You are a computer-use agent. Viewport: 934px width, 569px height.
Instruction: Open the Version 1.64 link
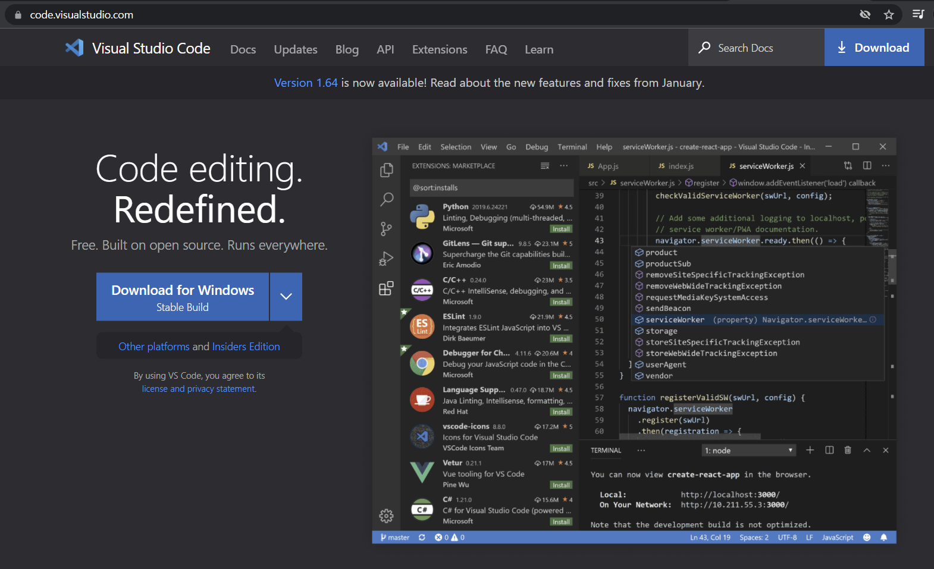click(306, 83)
